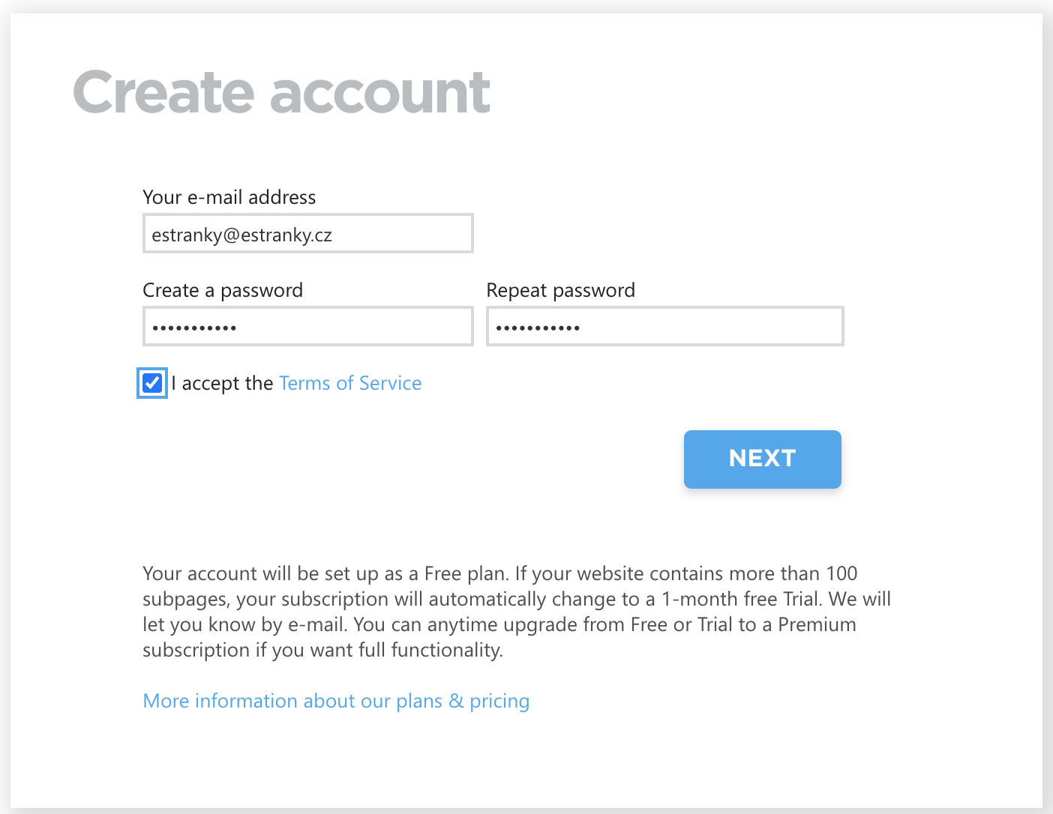1053x814 pixels.
Task: Click the "100" subpages number in paragraph
Action: pos(841,573)
